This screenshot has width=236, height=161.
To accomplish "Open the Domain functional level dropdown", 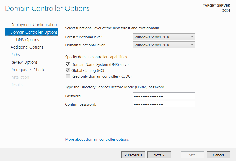I will click(164, 45).
